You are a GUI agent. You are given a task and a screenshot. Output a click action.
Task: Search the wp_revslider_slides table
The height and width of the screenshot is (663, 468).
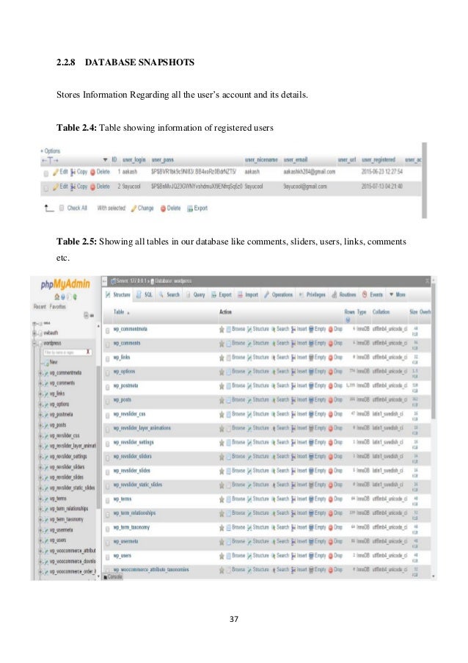[x=280, y=471]
